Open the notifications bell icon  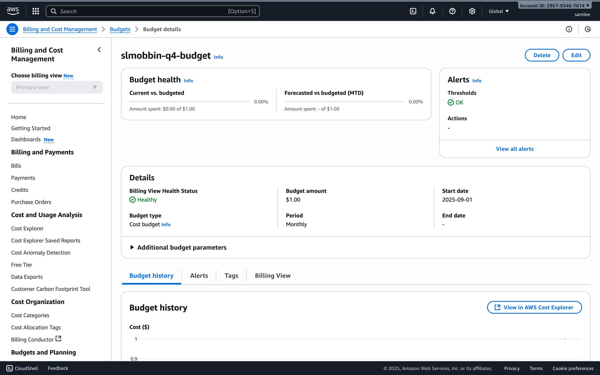(x=432, y=11)
